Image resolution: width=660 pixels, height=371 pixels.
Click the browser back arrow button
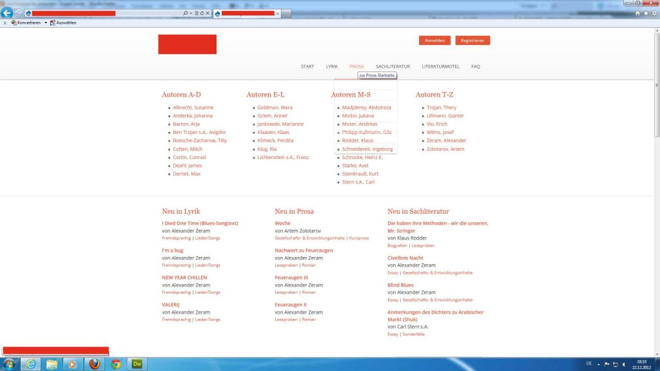coord(8,13)
